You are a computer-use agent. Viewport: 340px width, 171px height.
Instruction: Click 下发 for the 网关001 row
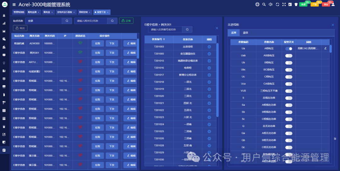pyautogui.click(x=112, y=53)
